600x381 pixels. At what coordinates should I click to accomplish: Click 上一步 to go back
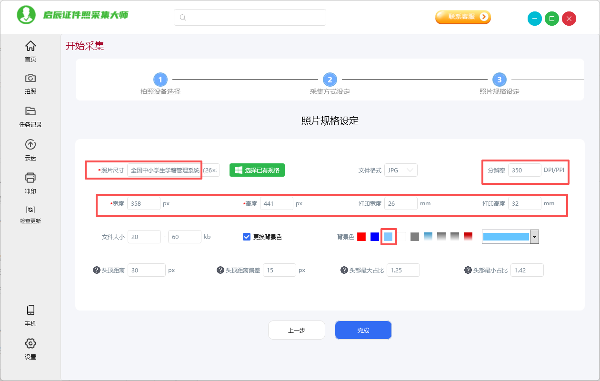tap(297, 330)
